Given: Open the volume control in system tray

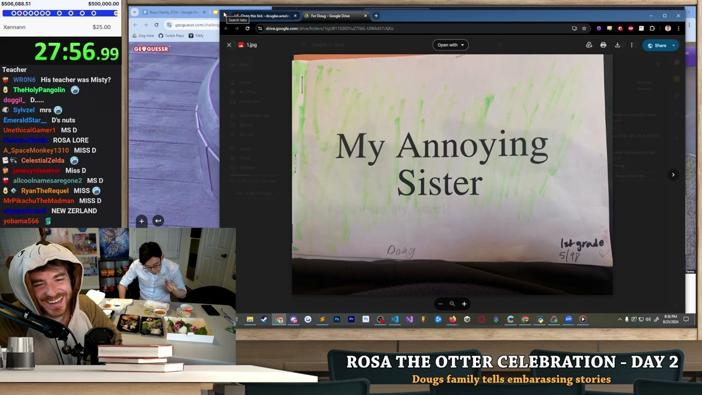Looking at the screenshot, I should point(648,319).
